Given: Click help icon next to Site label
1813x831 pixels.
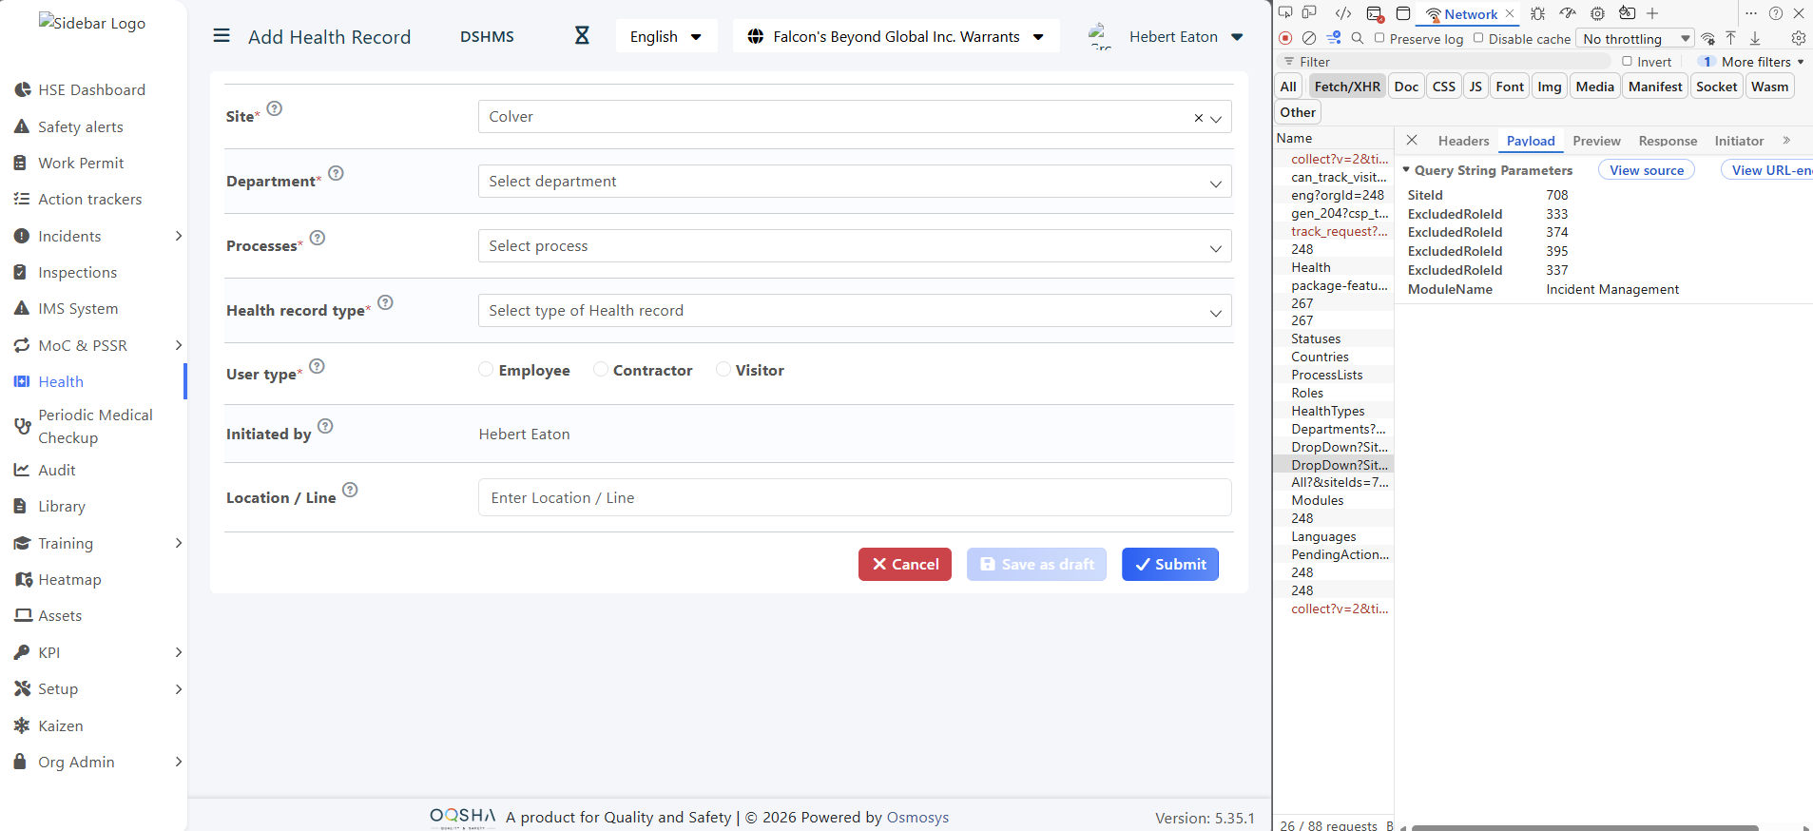Looking at the screenshot, I should (275, 108).
